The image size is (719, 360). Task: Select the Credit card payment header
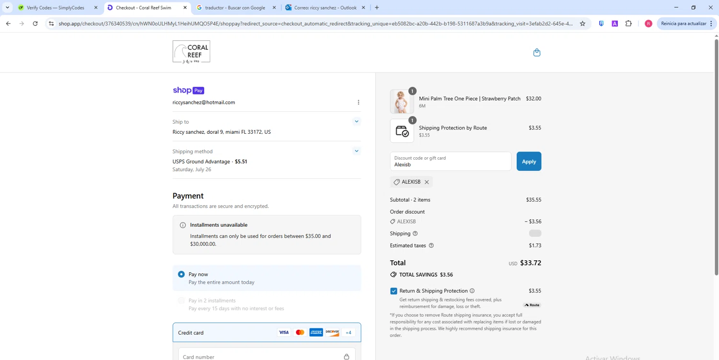(x=267, y=333)
